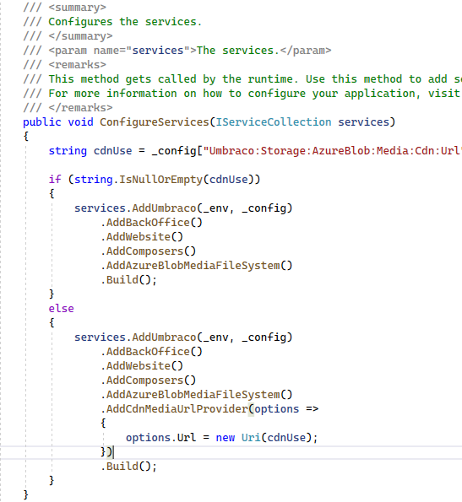The image size is (462, 502).
Task: Click the first .AddWebsite() call
Action: [x=142, y=237]
